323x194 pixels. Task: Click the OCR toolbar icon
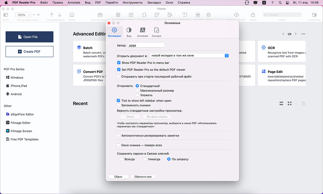pyautogui.click(x=209, y=15)
